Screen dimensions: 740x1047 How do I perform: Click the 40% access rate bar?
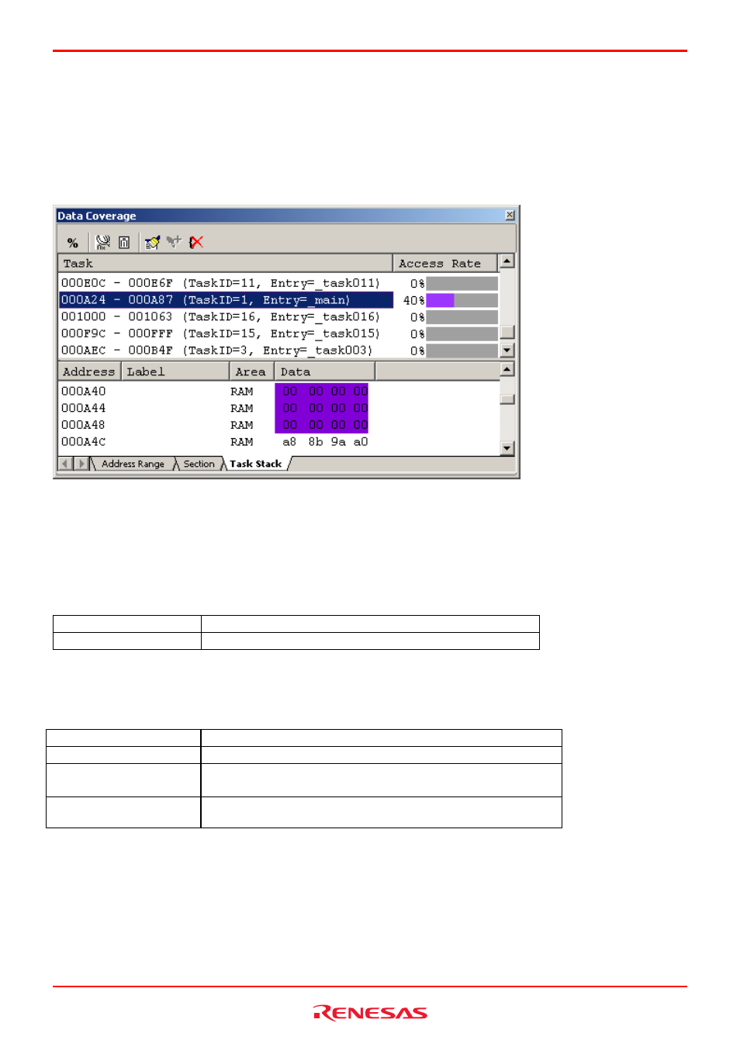pyautogui.click(x=462, y=300)
